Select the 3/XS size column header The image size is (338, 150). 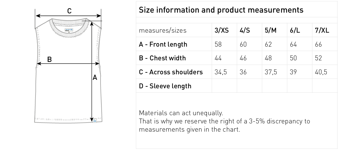tap(221, 30)
